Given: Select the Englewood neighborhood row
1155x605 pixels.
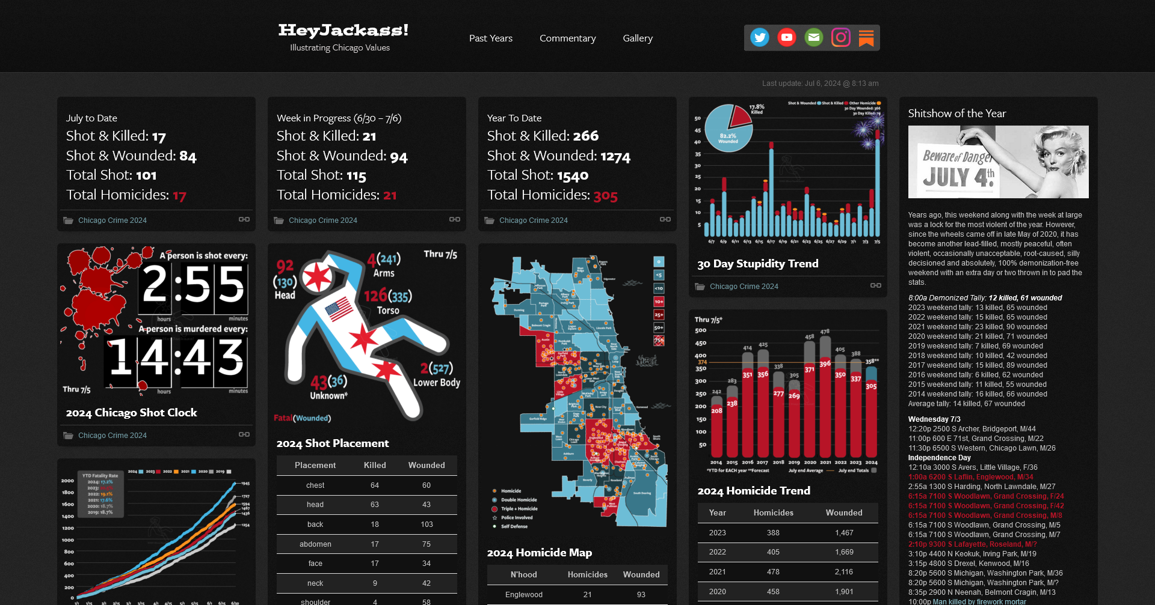Looking at the screenshot, I should pyautogui.click(x=577, y=595).
